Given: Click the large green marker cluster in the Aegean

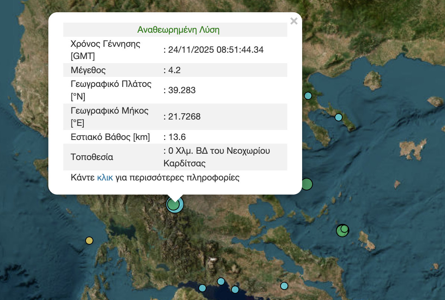Looking at the screenshot, I should point(342,231).
